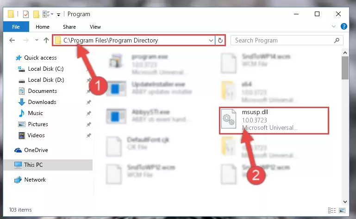Open the File menu
The height and width of the screenshot is (219, 356).
16,27
